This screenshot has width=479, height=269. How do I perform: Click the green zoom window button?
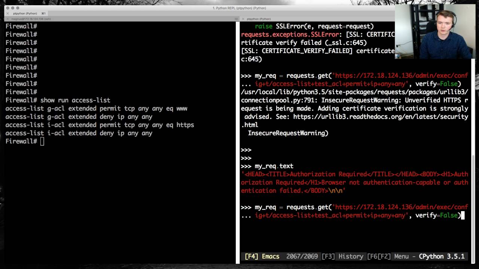(x=17, y=8)
